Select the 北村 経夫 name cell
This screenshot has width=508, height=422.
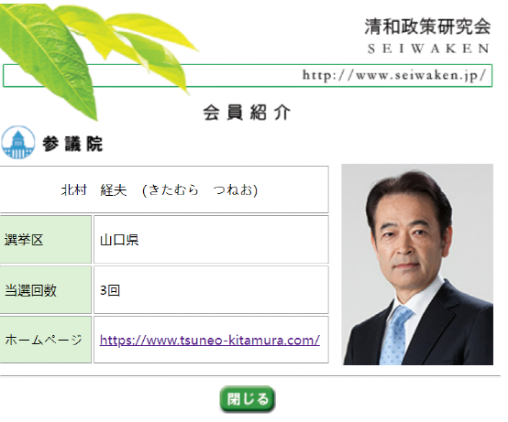point(164,189)
